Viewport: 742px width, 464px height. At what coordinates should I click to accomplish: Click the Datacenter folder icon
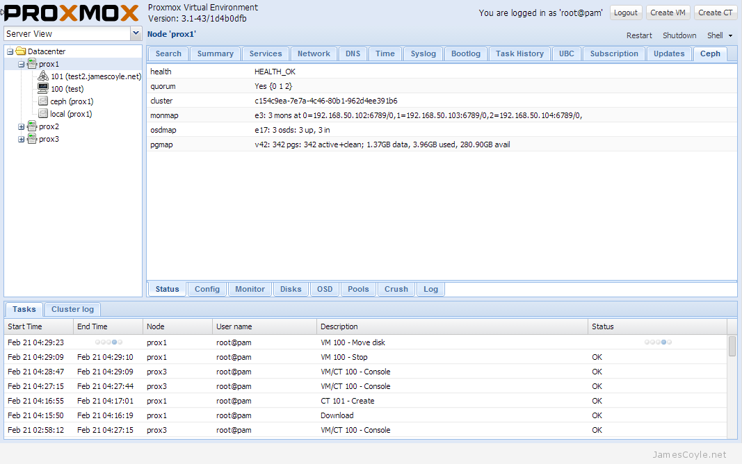[20, 51]
